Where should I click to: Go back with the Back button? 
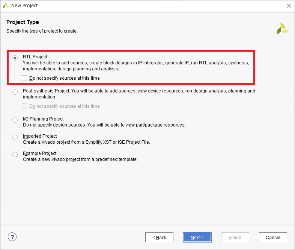pyautogui.click(x=159, y=237)
